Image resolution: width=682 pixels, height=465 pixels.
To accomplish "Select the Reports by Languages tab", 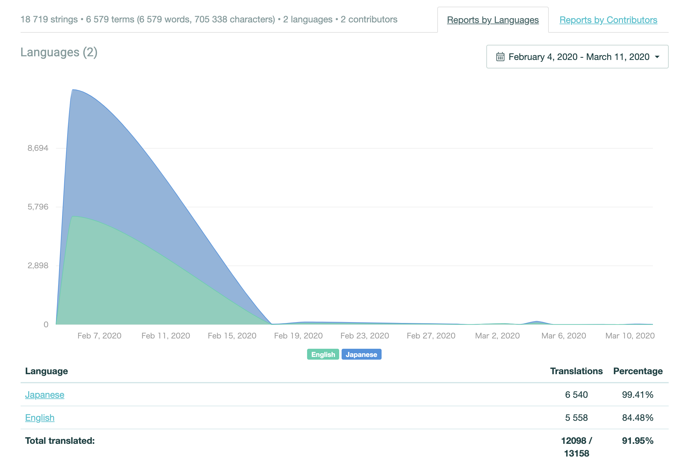I will tap(493, 20).
